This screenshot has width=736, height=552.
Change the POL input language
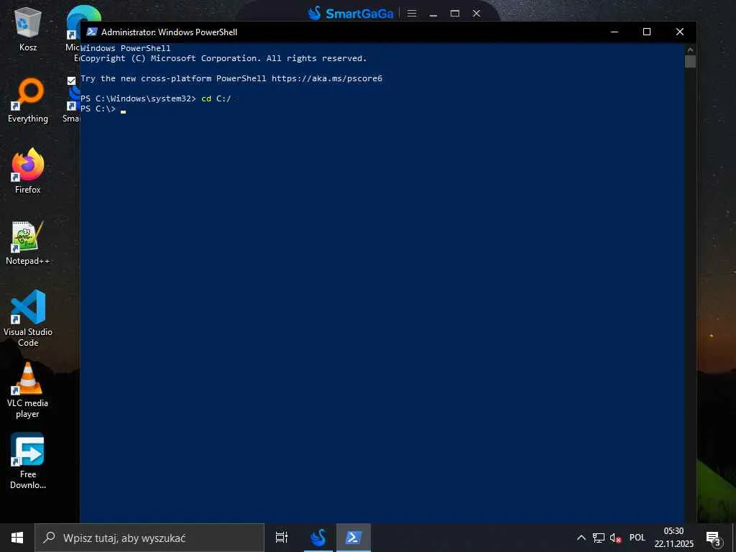638,538
